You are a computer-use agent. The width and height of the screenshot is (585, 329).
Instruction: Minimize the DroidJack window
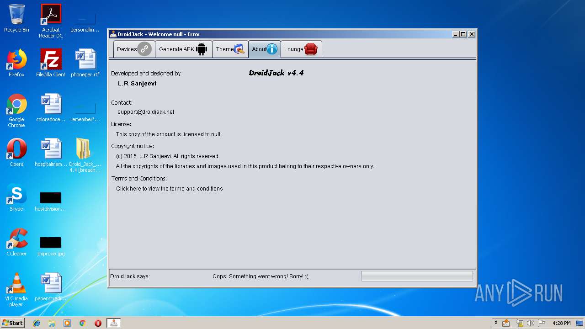(456, 34)
